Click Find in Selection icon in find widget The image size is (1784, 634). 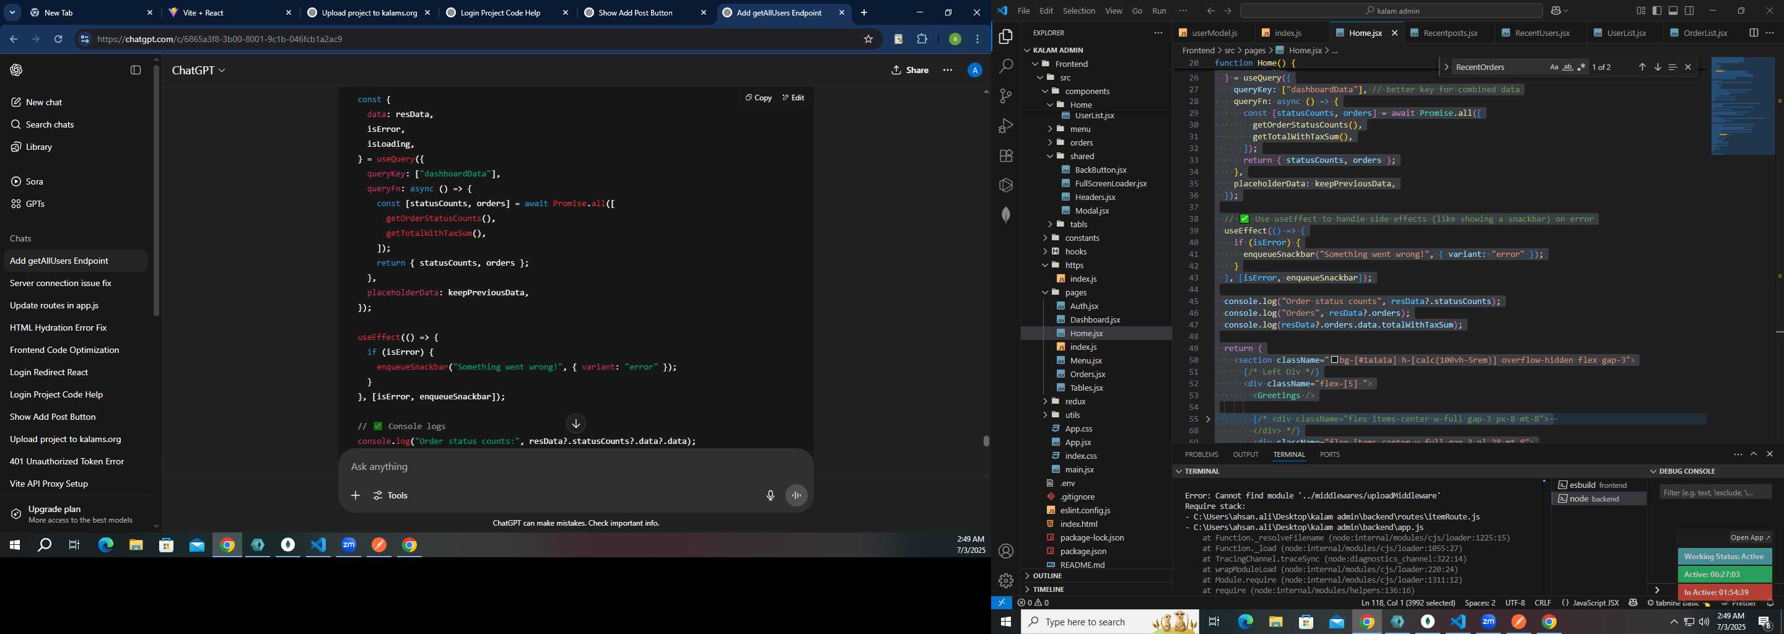coord(1672,67)
